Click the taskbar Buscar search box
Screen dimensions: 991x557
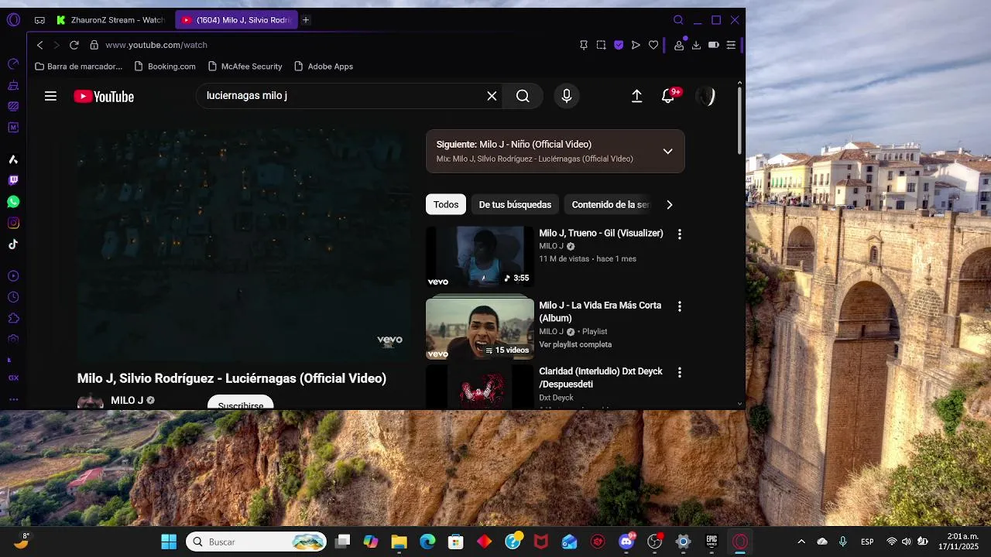256,542
